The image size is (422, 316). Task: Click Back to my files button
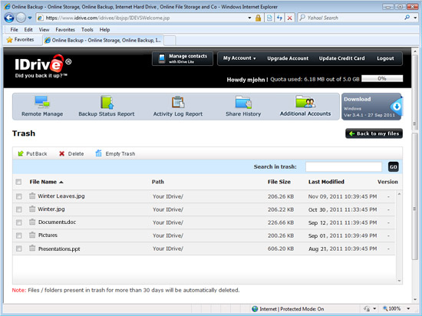pyautogui.click(x=374, y=133)
